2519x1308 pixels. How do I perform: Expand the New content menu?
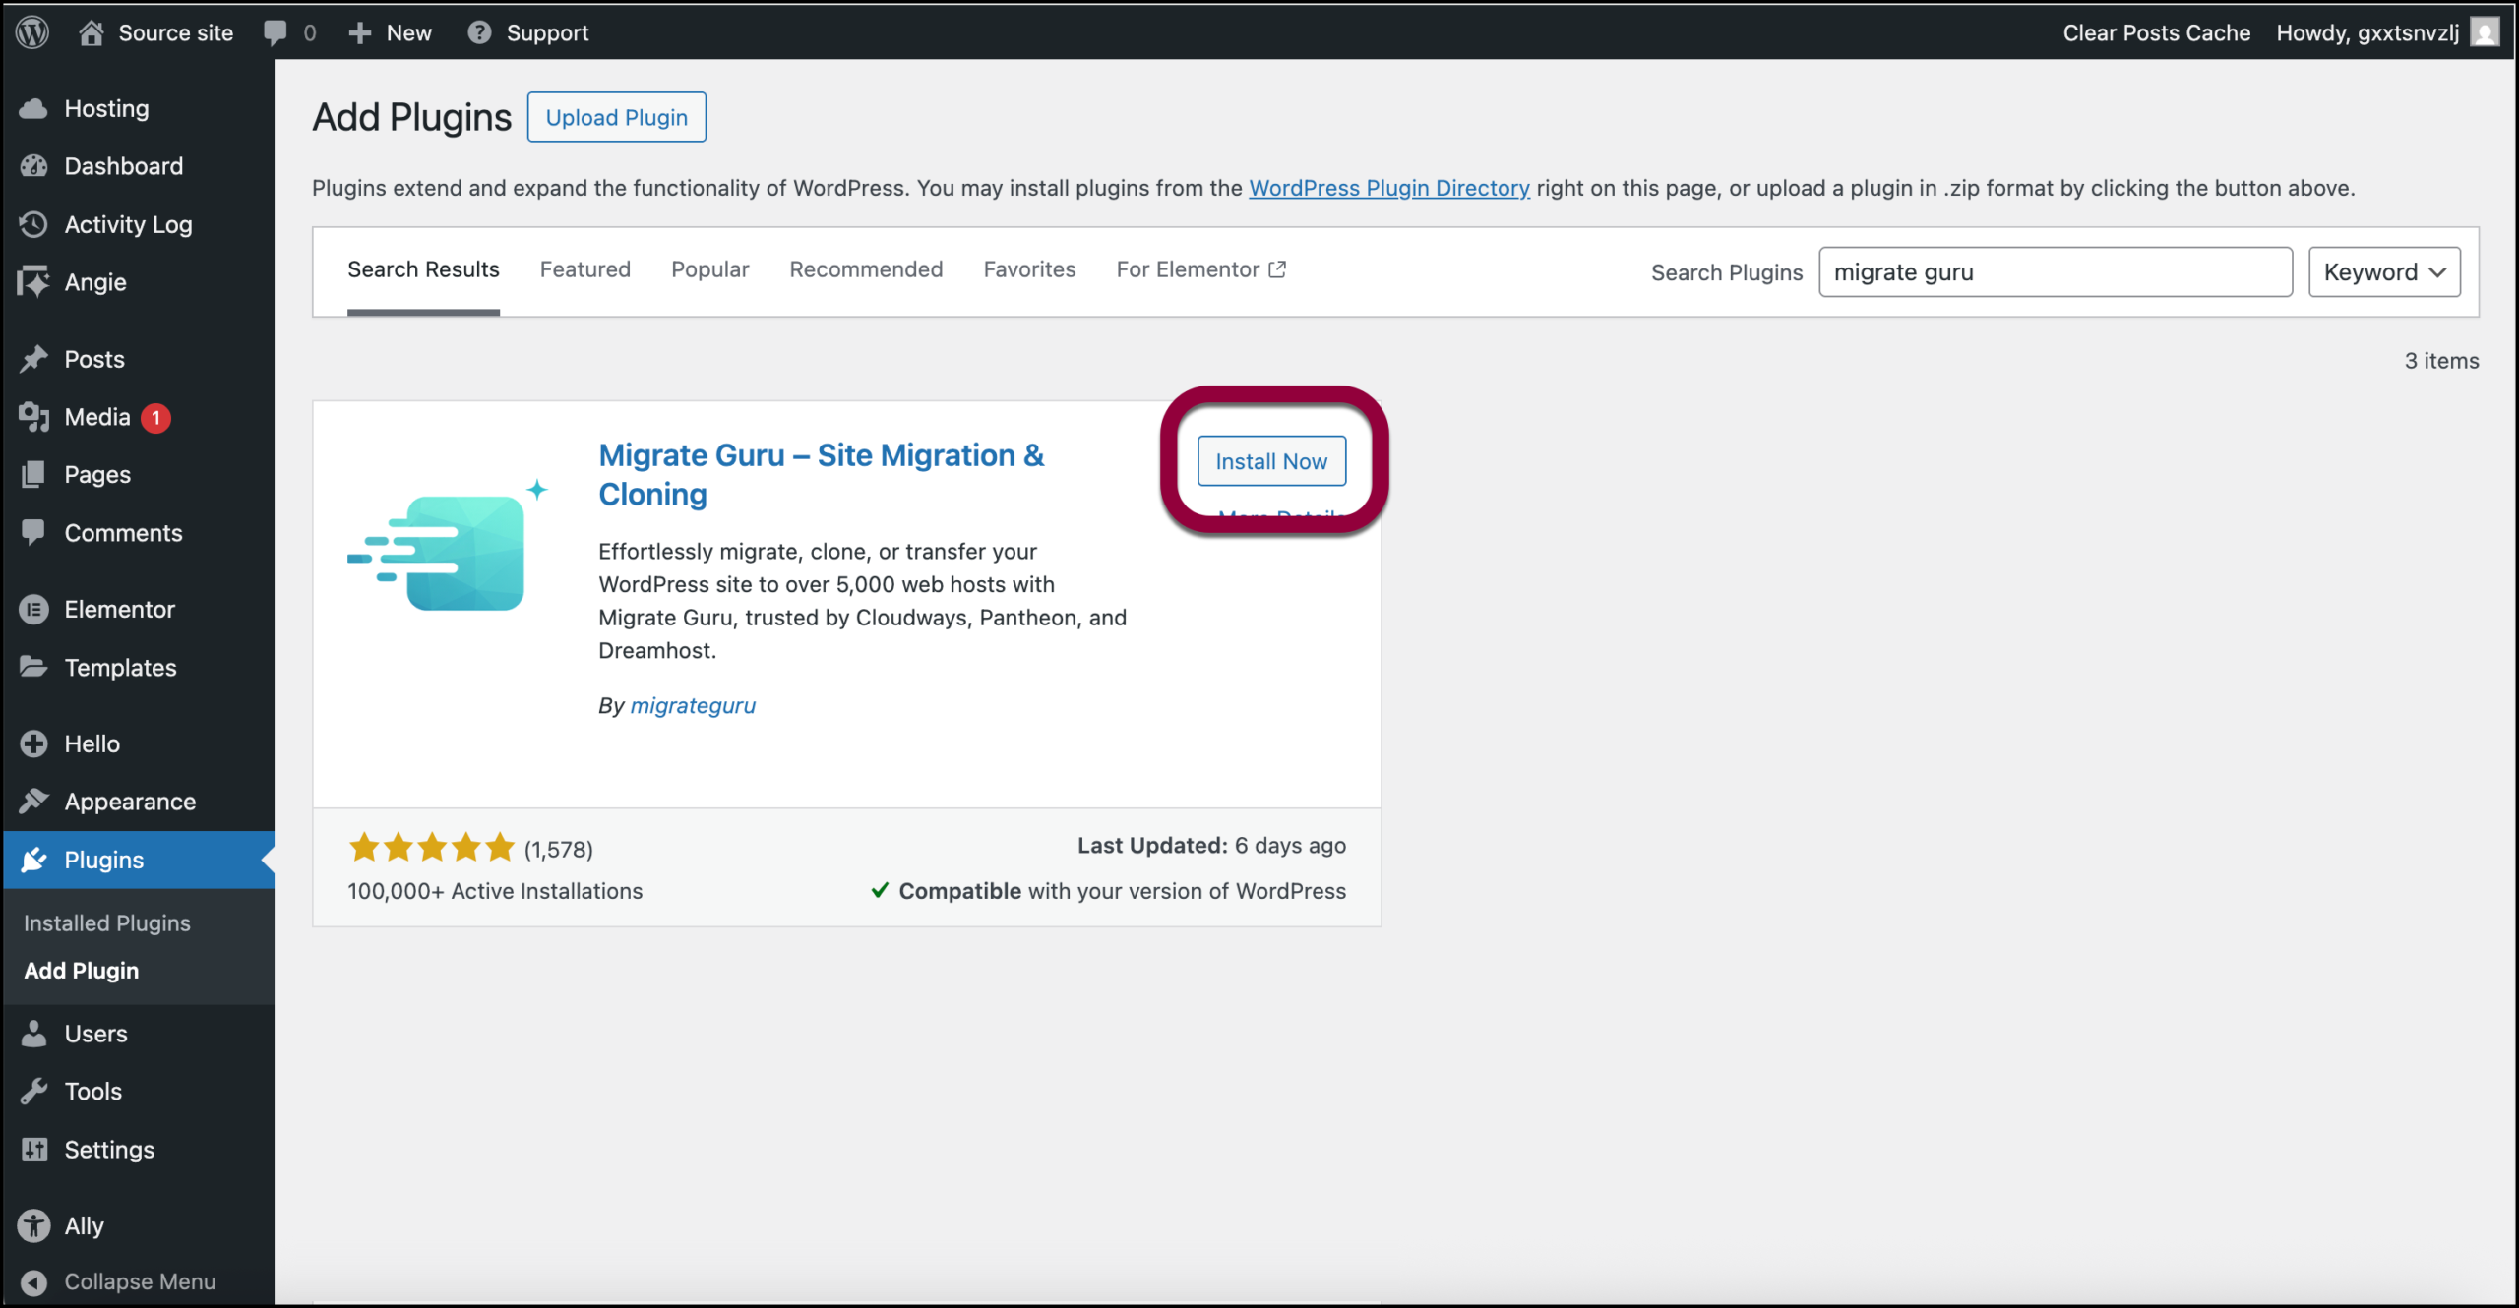click(x=391, y=32)
